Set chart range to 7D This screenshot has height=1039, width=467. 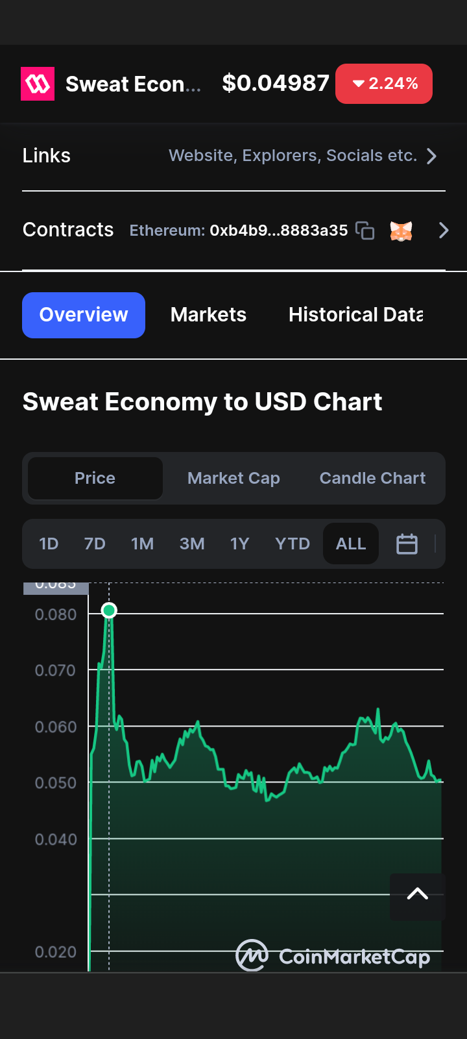95,544
